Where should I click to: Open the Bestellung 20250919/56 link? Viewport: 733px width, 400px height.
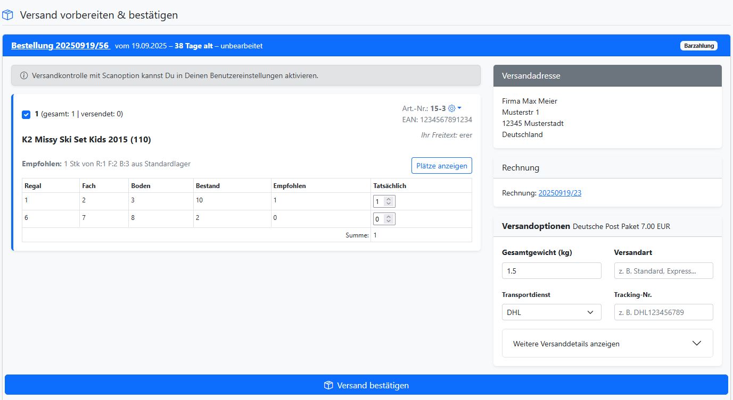[60, 46]
